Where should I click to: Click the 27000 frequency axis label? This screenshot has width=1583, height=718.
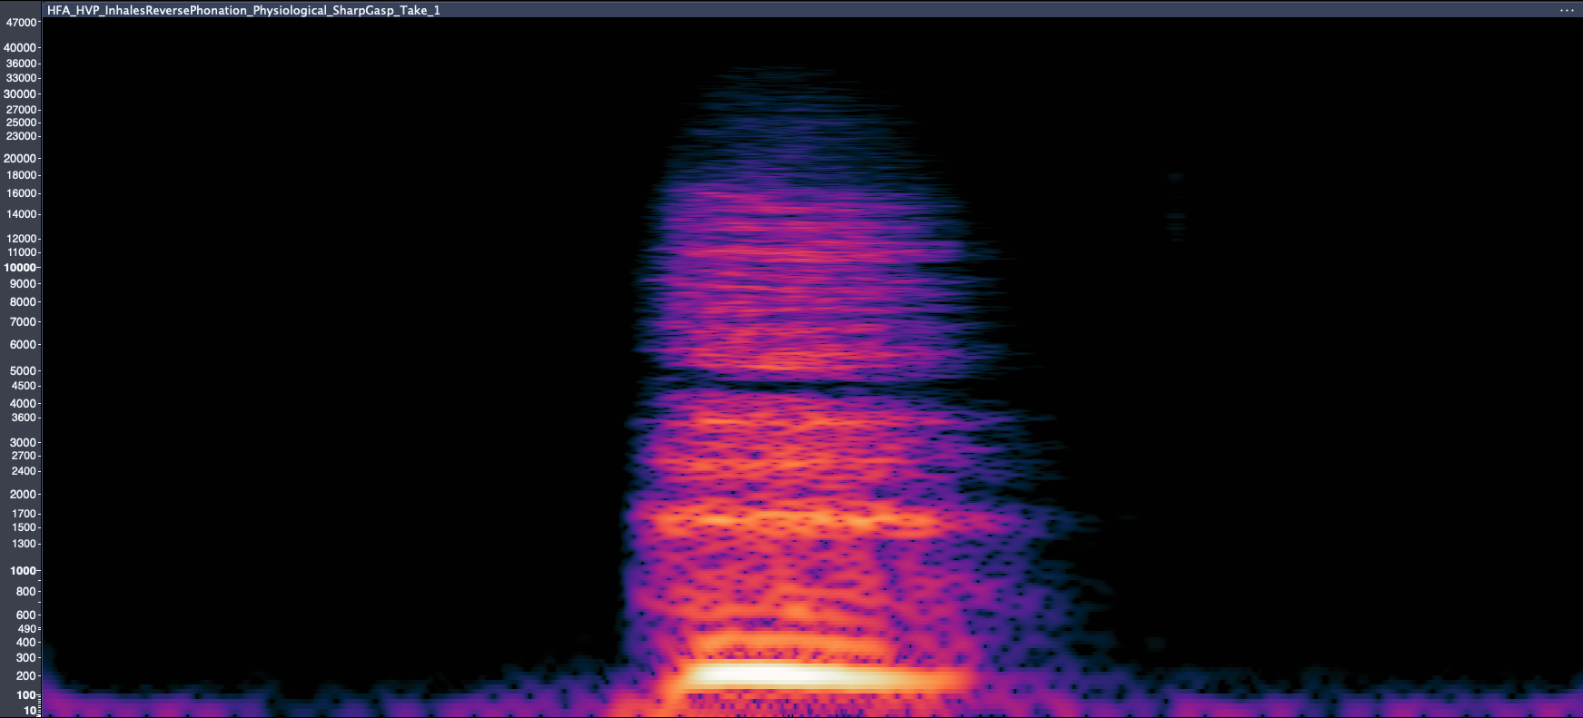[x=21, y=110]
